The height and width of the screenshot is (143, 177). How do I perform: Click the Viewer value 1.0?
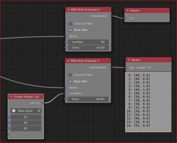click(131, 18)
